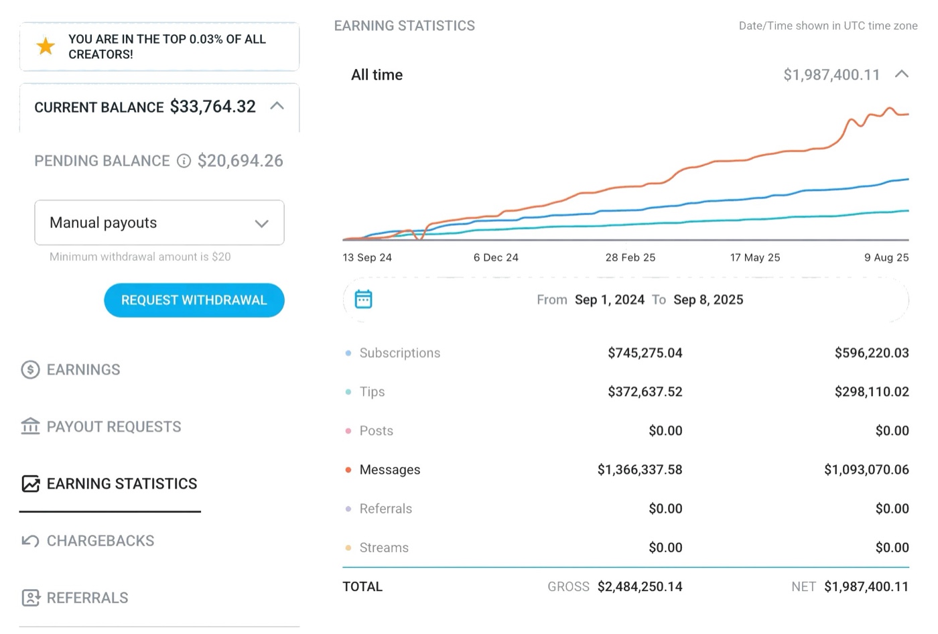Click the Request Withdrawal button

coord(194,300)
